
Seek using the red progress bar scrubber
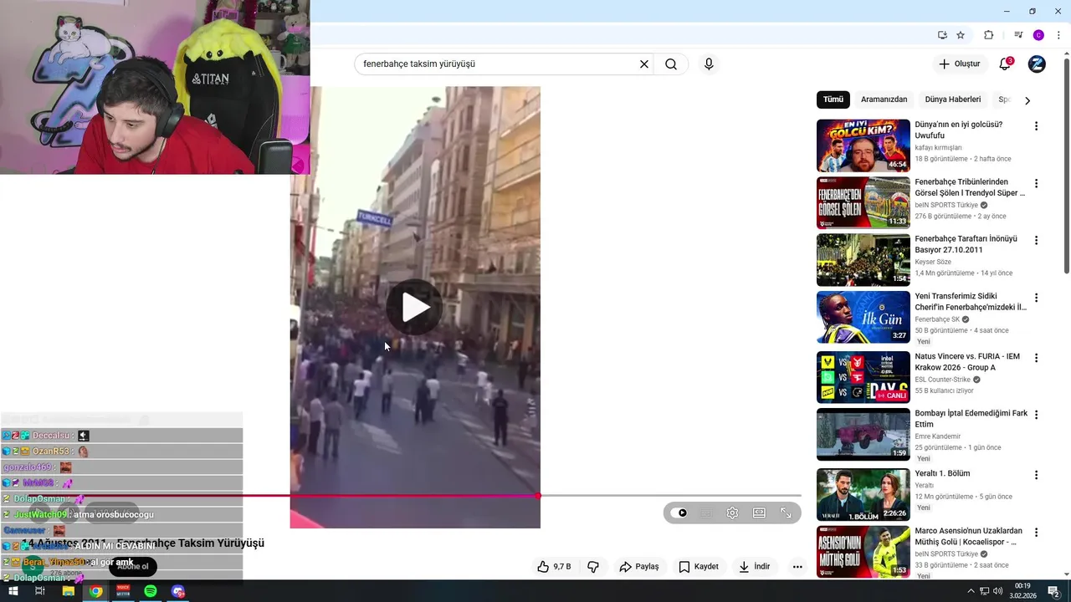pyautogui.click(x=538, y=496)
